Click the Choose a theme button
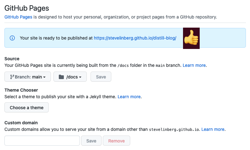 tap(26, 107)
